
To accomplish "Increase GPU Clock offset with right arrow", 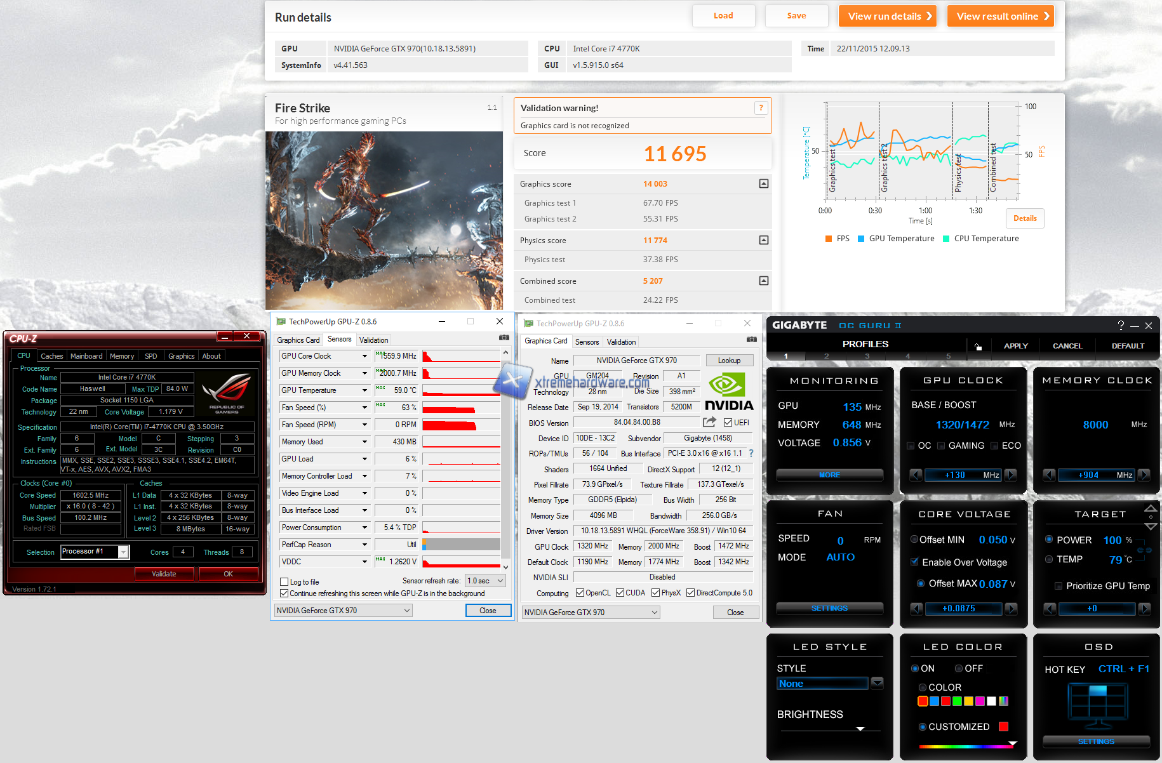I will pos(1011,475).
